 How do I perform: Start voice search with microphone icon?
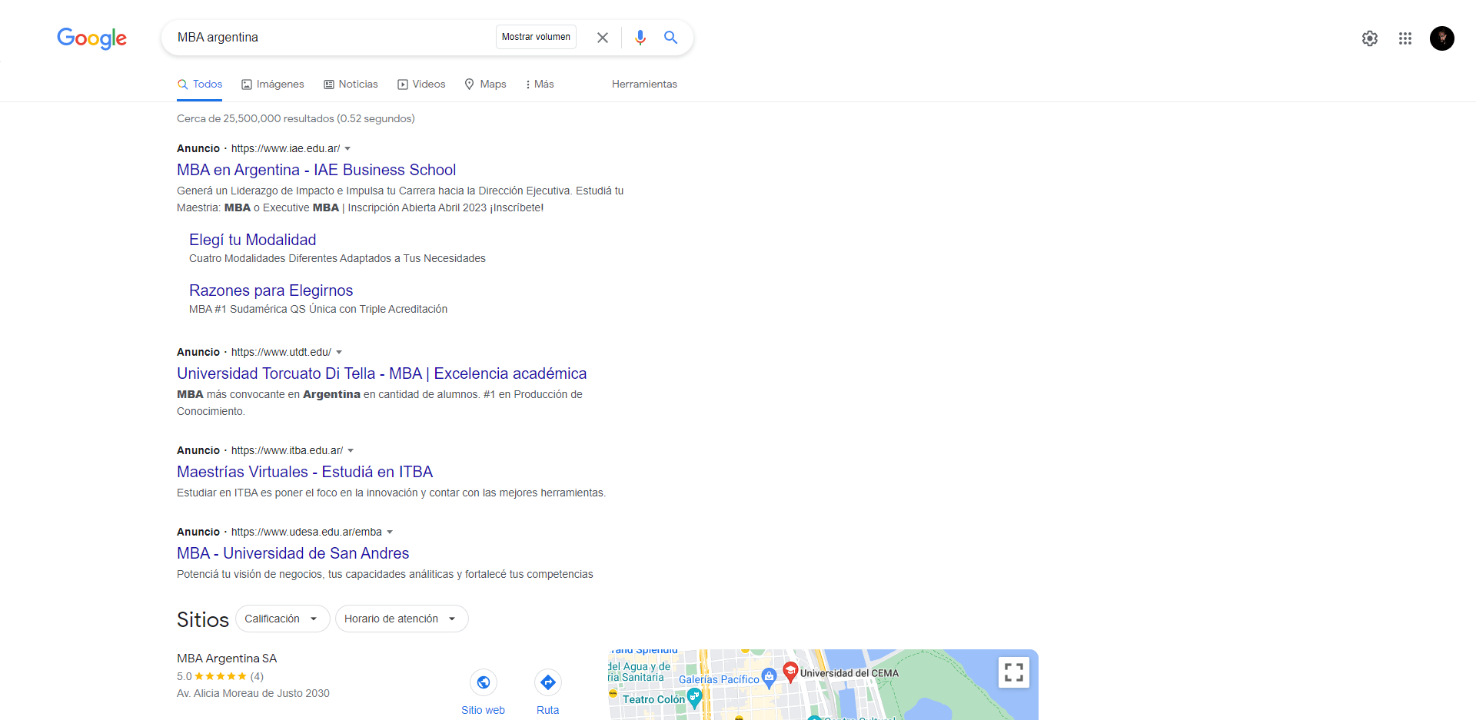[x=640, y=38]
